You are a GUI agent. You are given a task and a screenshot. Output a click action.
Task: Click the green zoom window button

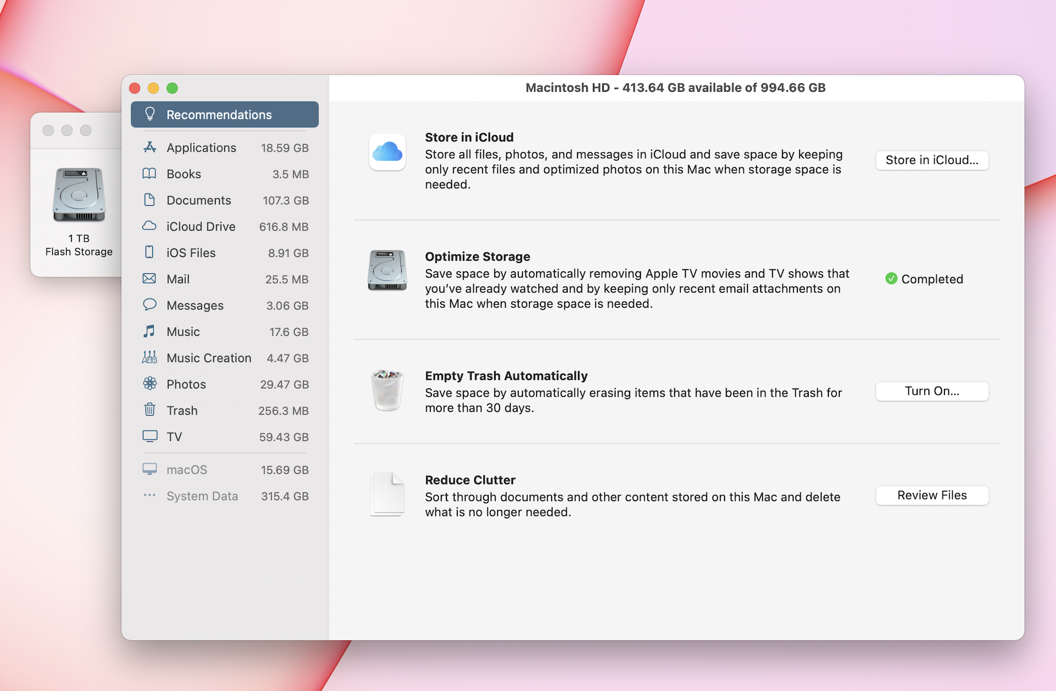[x=172, y=88]
